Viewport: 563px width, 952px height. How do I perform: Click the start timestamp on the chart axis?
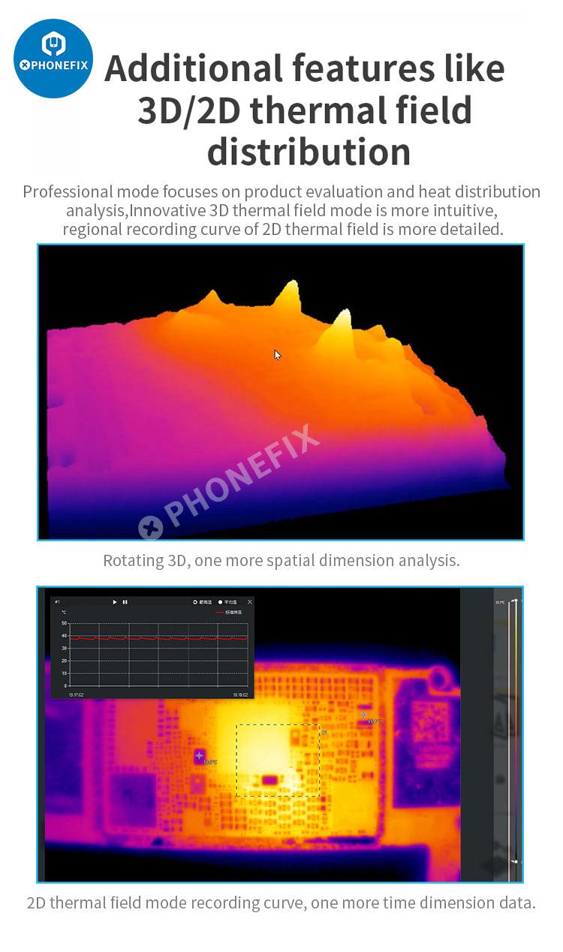point(76,694)
